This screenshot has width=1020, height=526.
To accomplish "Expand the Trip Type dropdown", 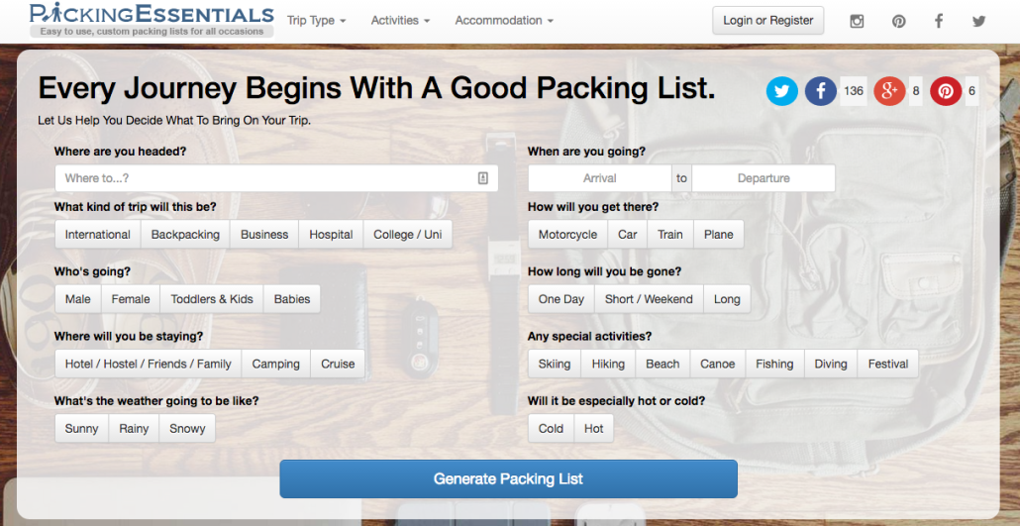I will pos(317,21).
